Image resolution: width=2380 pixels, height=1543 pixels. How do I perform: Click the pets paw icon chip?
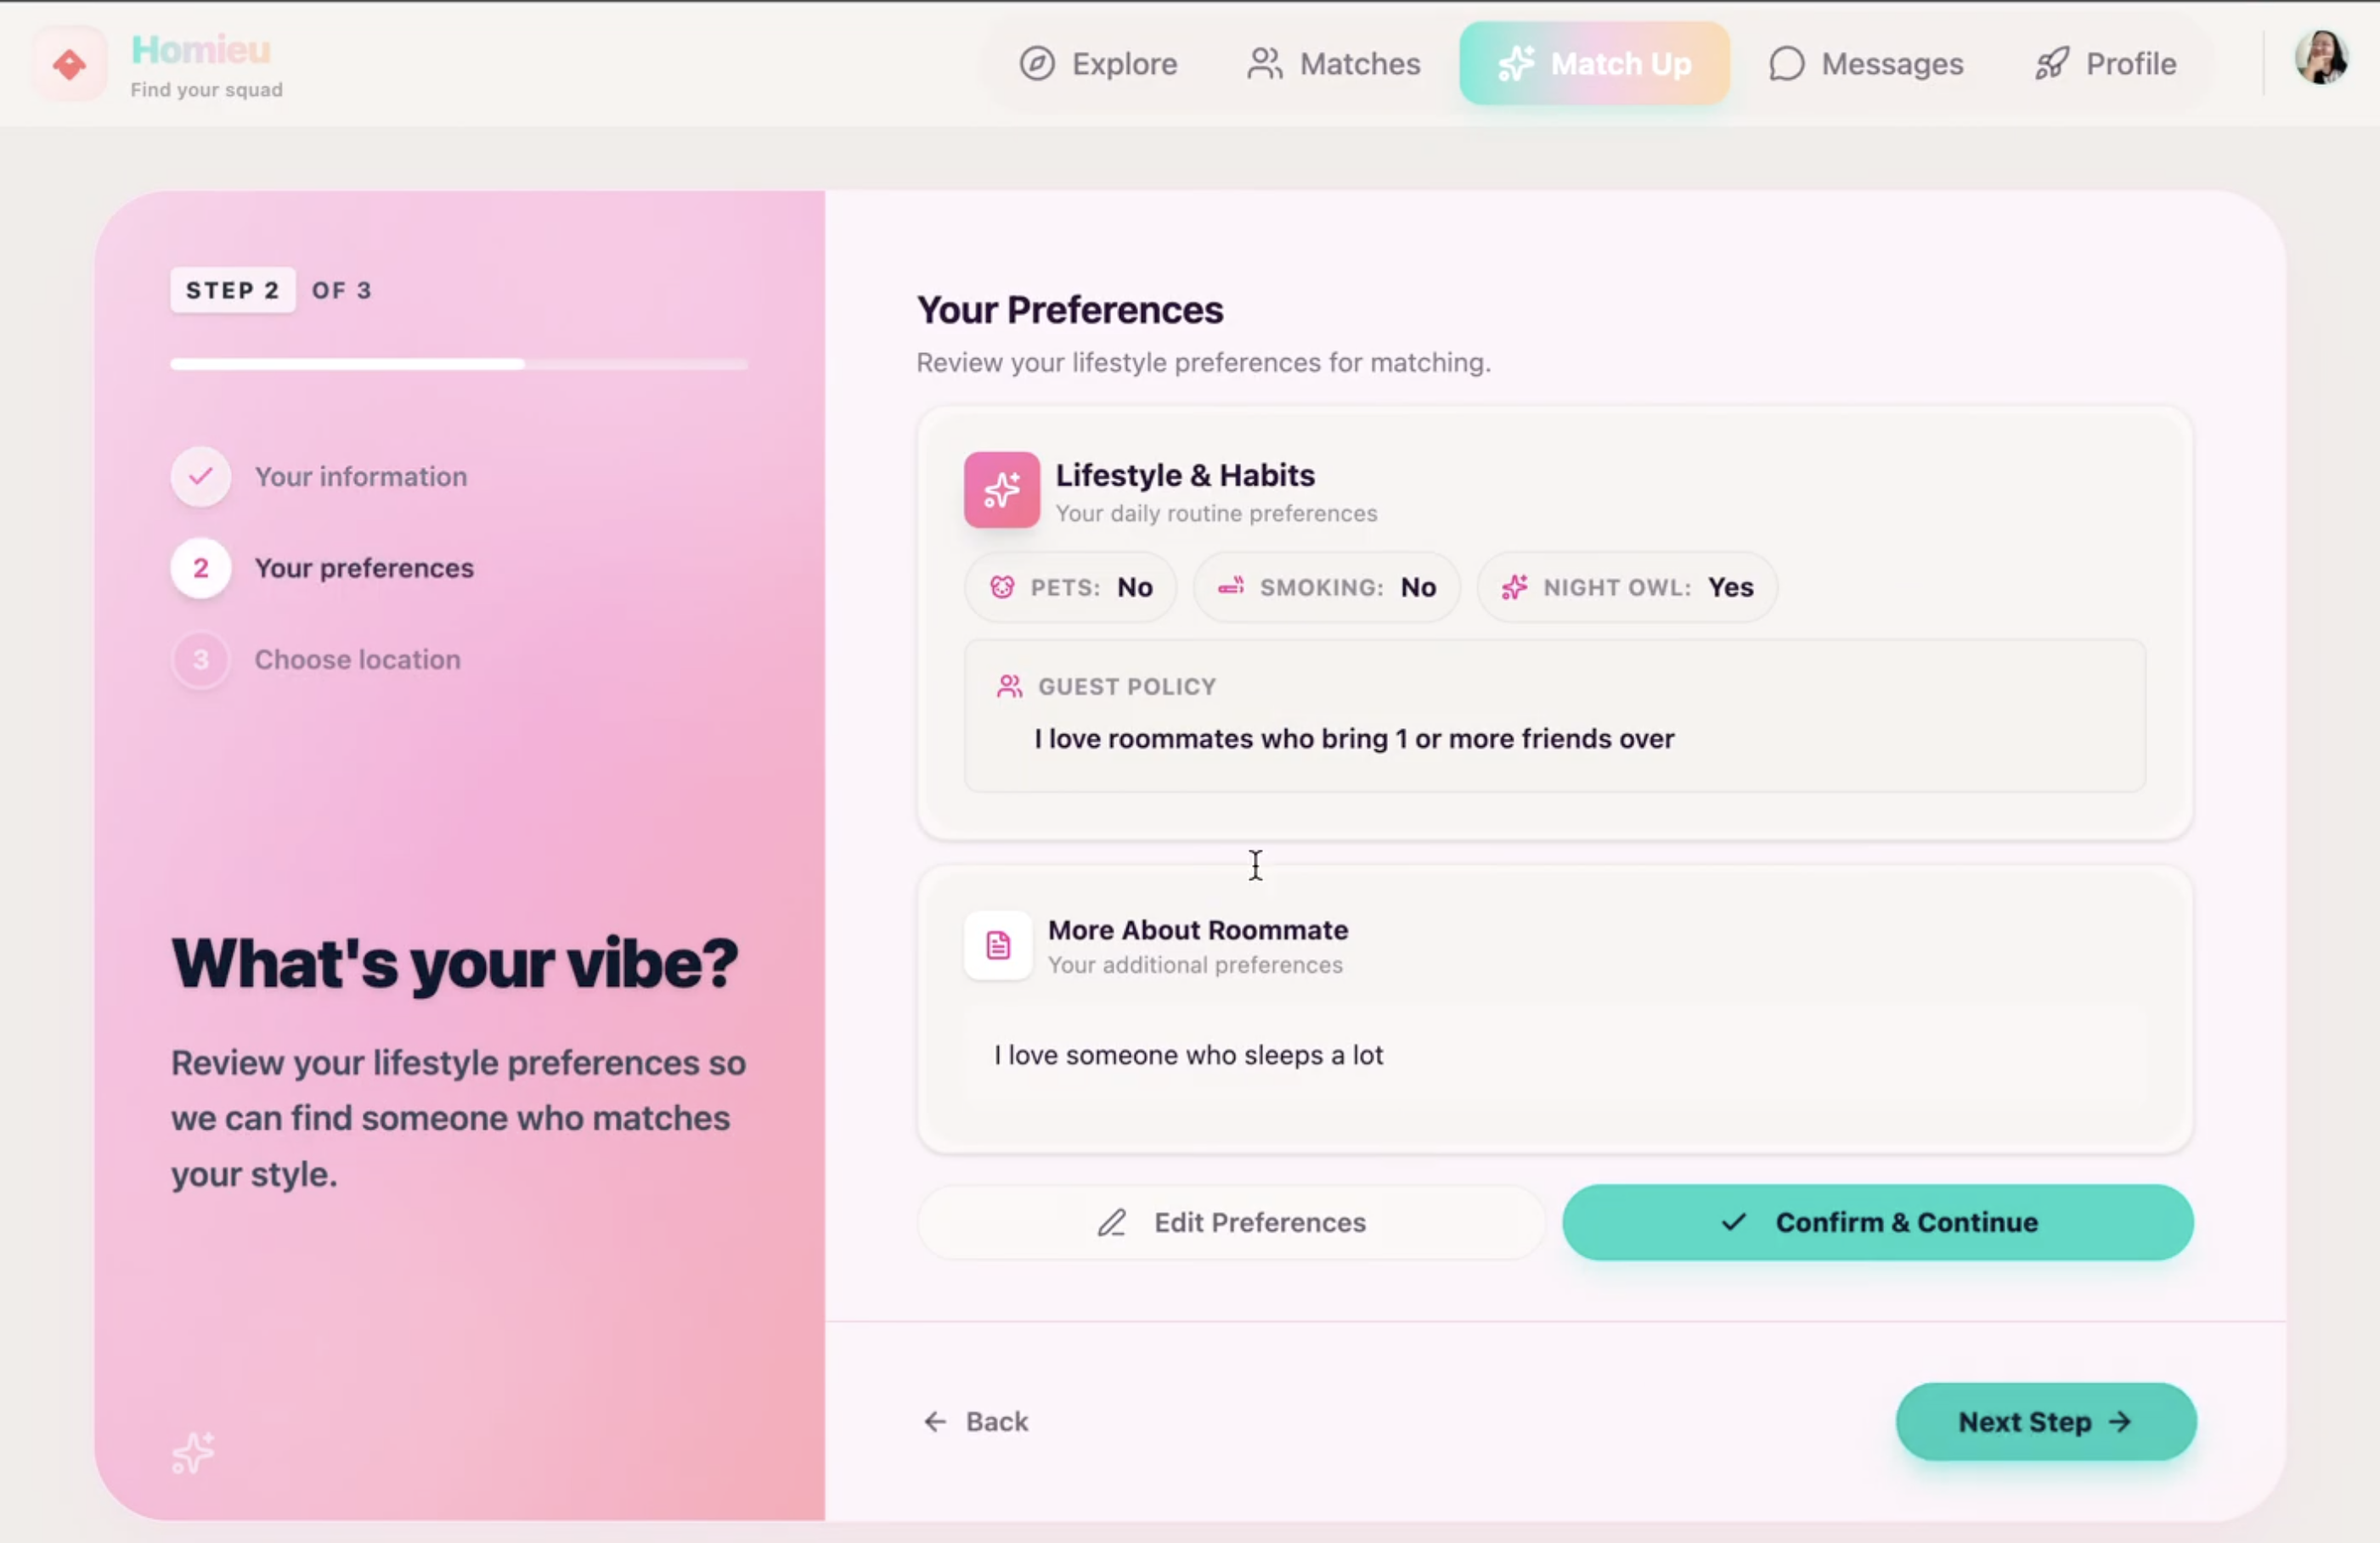point(1002,587)
